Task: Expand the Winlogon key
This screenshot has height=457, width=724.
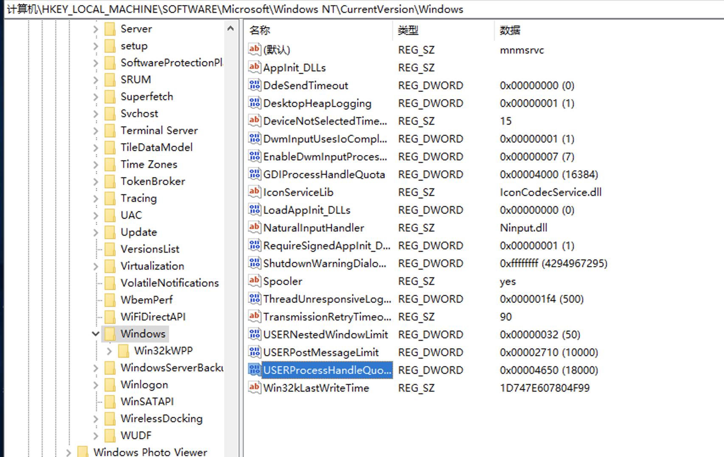Action: [x=95, y=385]
